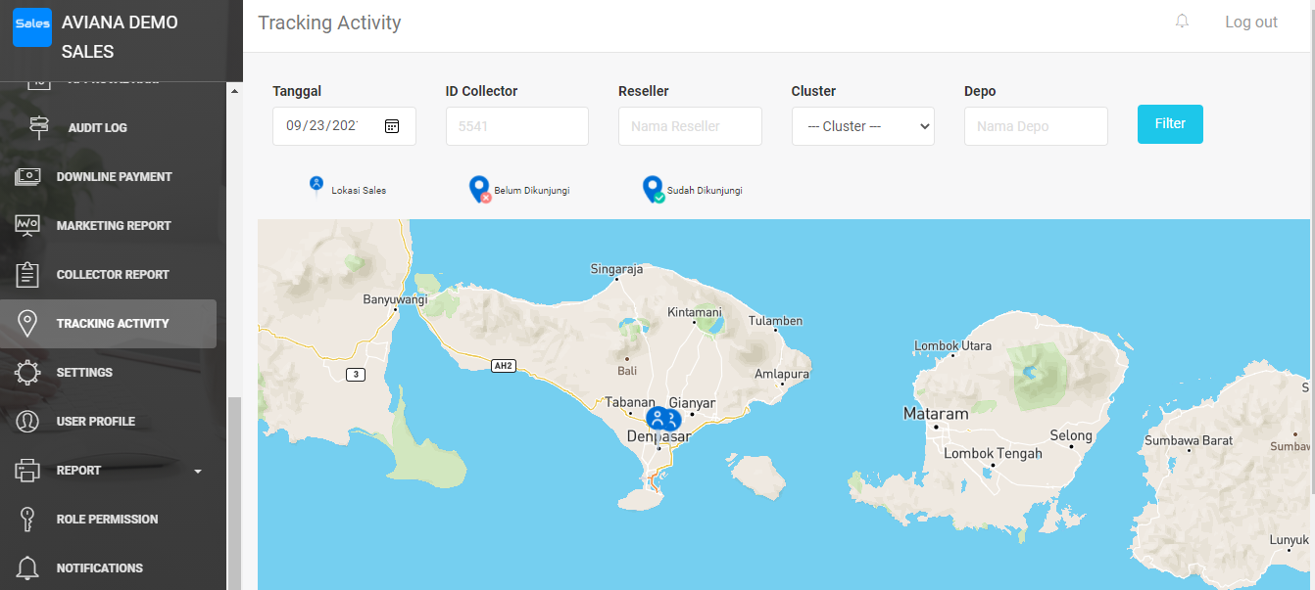Expand the Report submenu arrow
1315x590 pixels.
tap(198, 472)
